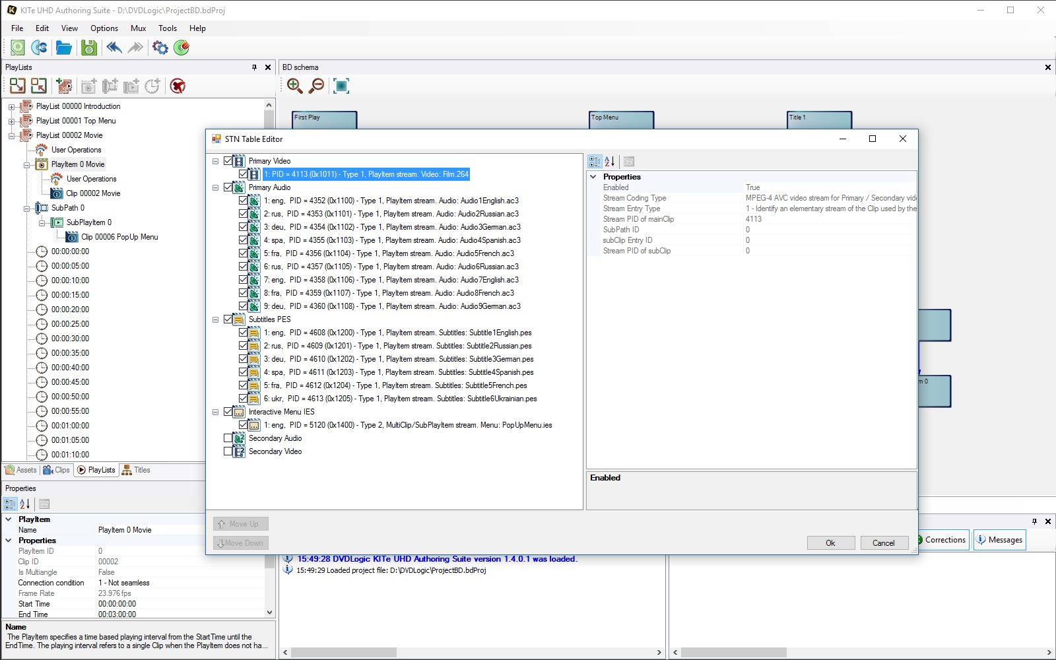Click the zoom out magnifier in BD schema
Image resolution: width=1056 pixels, height=660 pixels.
pyautogui.click(x=317, y=86)
